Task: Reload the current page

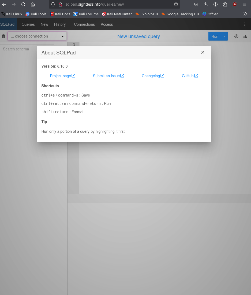Action: coord(23,4)
